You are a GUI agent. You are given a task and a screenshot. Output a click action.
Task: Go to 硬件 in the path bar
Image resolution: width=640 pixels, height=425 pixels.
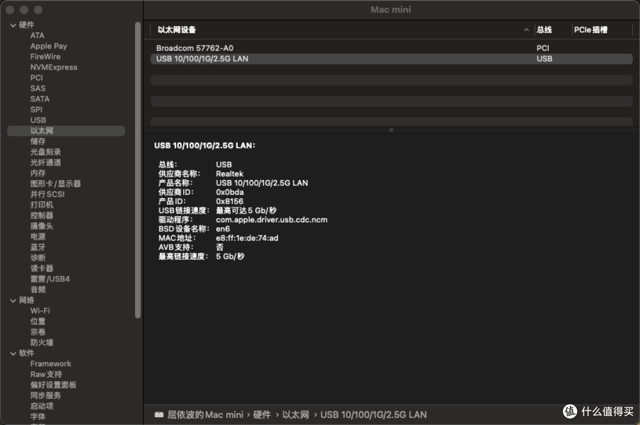coord(262,415)
